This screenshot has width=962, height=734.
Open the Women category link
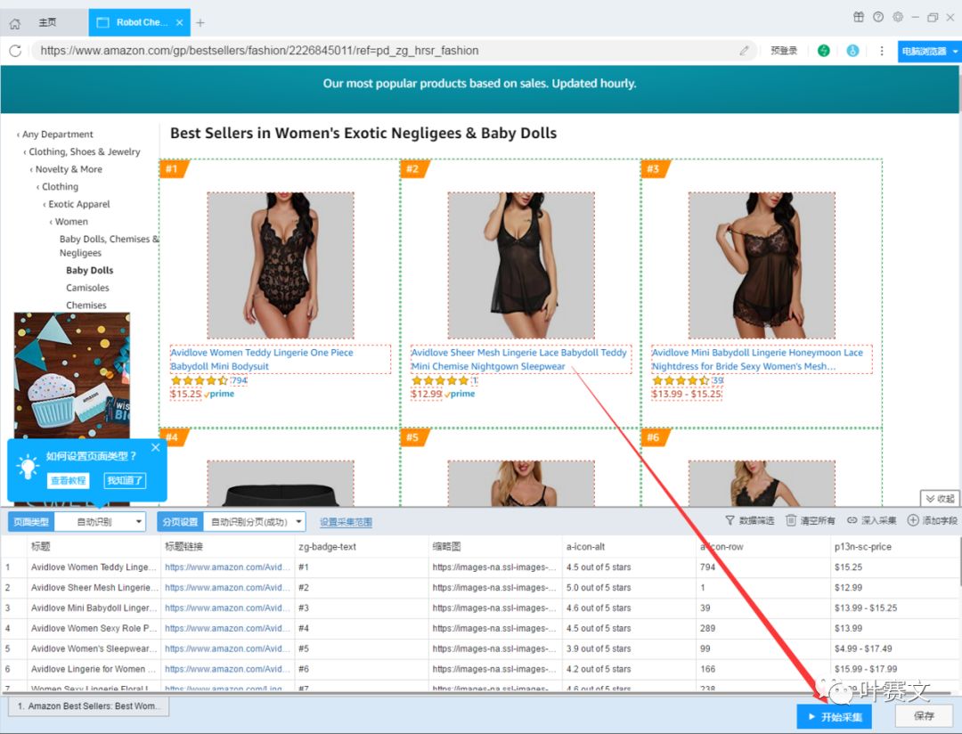coord(71,222)
